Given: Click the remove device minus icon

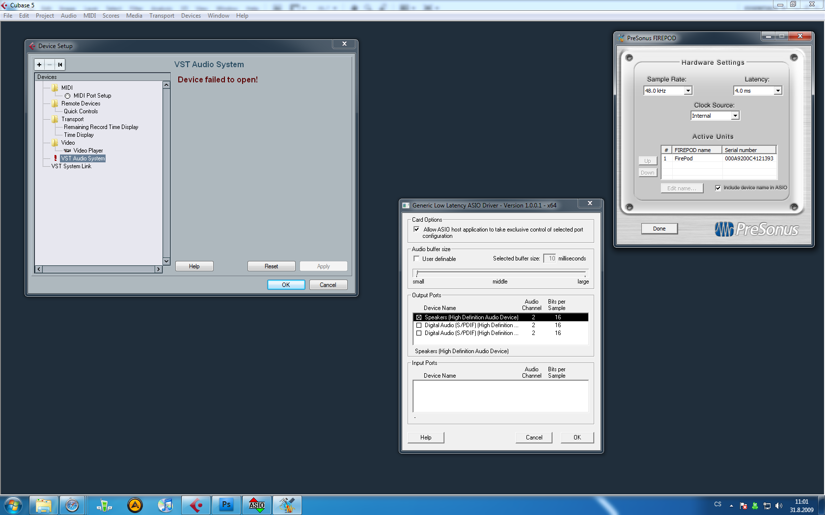Looking at the screenshot, I should tap(49, 64).
